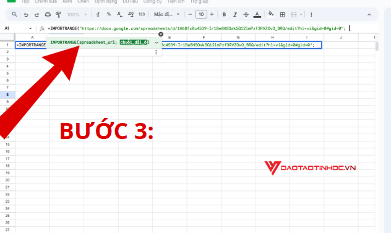
Task: Select row 1 header
Action: coord(7,45)
